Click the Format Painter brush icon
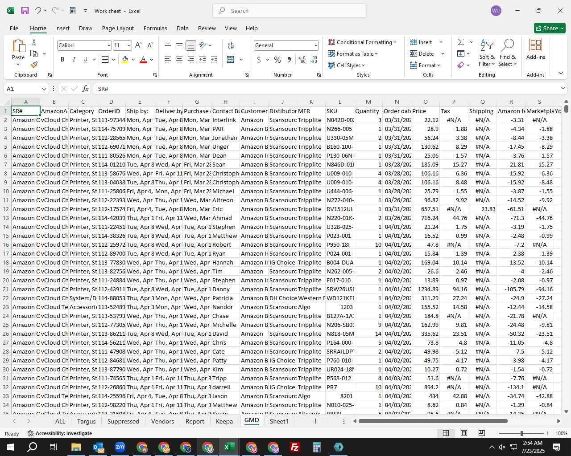 tap(34, 65)
